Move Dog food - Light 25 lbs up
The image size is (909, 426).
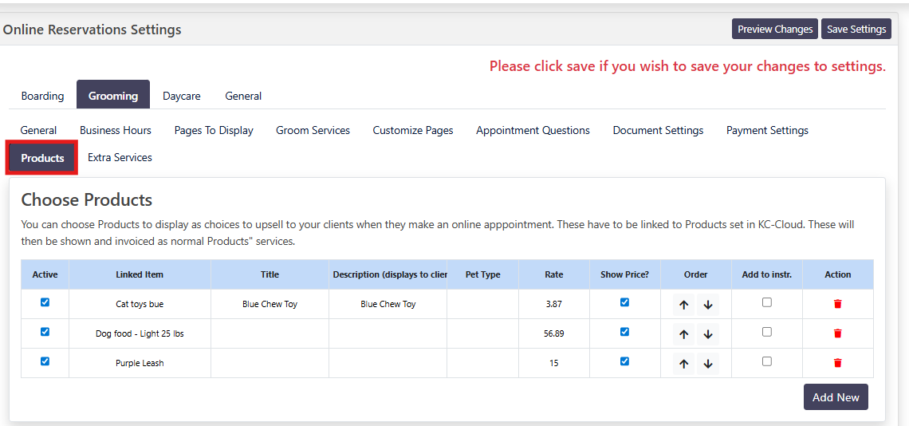(683, 334)
